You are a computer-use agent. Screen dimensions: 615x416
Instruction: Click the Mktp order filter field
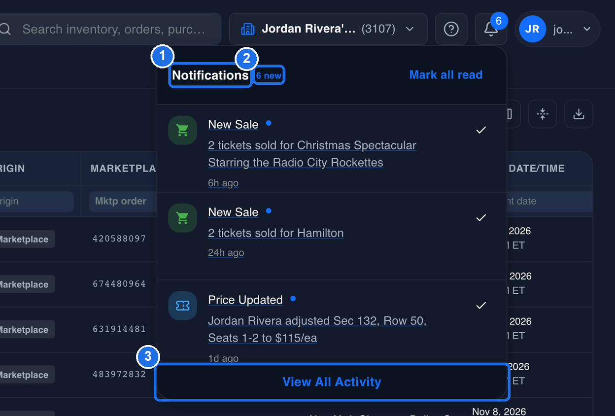coord(123,201)
